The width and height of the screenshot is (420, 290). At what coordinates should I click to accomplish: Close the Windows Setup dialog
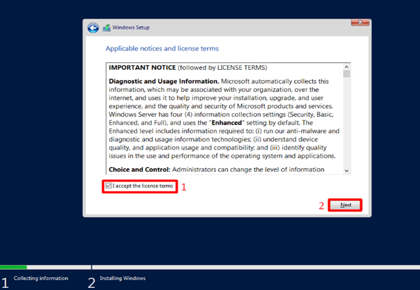pos(360,22)
